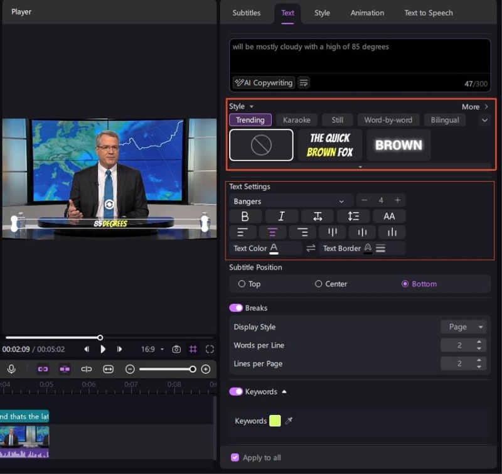Apply THE QUICK BROWN FOX style preset
Screen dimensions: 502x474
click(x=330, y=145)
